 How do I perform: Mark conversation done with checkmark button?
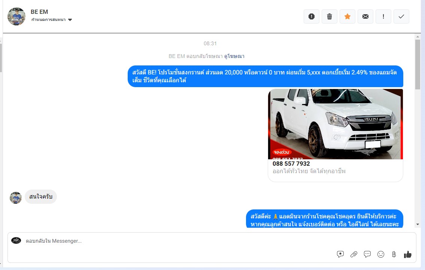[401, 16]
